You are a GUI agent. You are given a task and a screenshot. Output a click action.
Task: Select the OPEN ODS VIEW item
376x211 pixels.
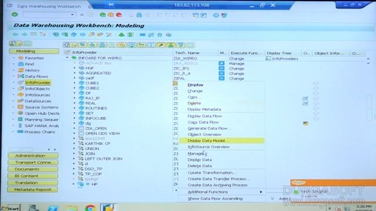[x=103, y=134]
